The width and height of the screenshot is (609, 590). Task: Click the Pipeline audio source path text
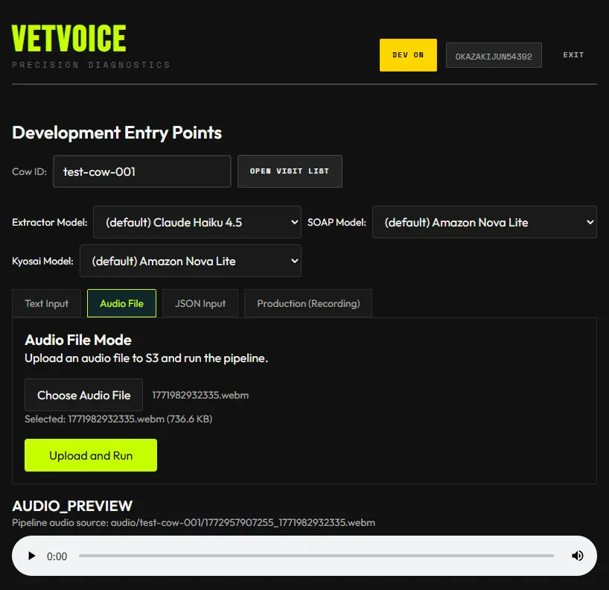(194, 522)
